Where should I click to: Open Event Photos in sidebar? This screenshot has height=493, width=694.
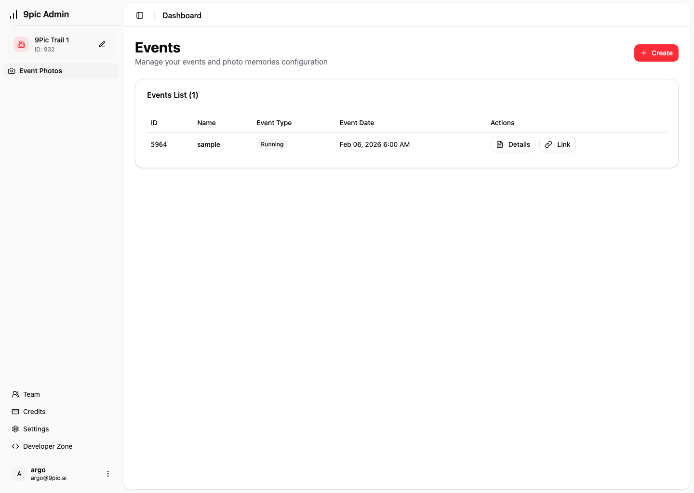point(40,71)
